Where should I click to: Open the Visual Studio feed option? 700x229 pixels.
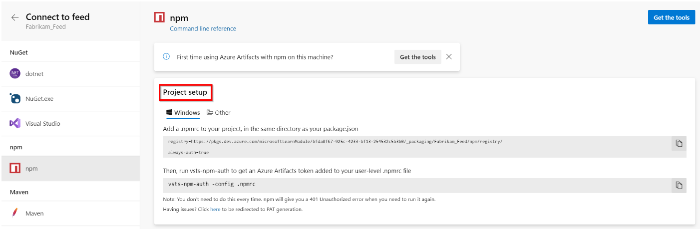35,123
